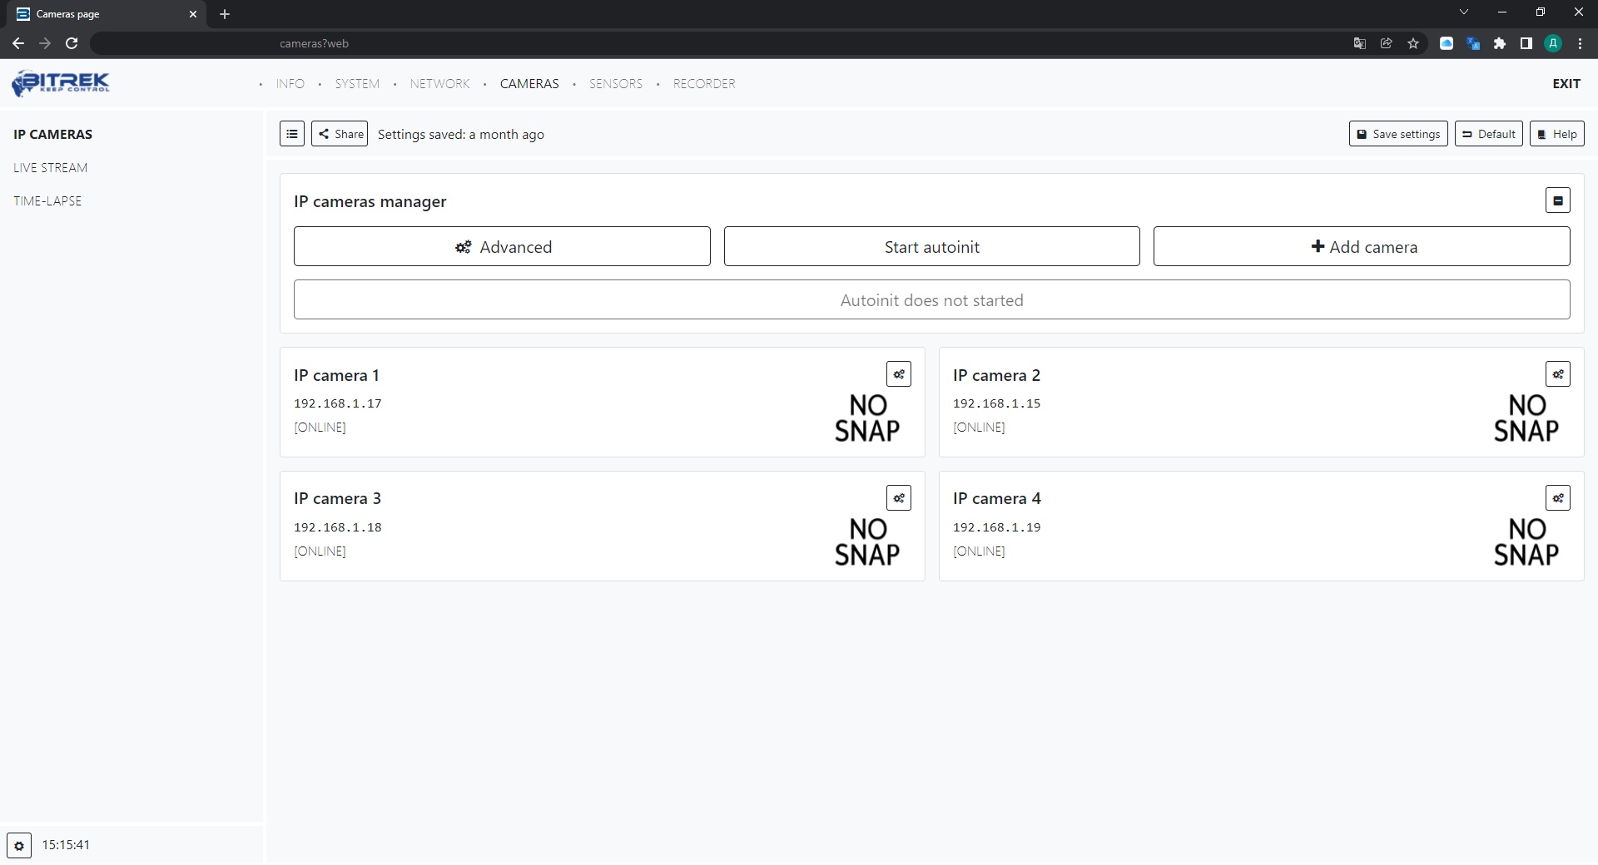Open the Chrome three-dot menu
Viewport: 1598px width, 865px height.
click(1580, 43)
